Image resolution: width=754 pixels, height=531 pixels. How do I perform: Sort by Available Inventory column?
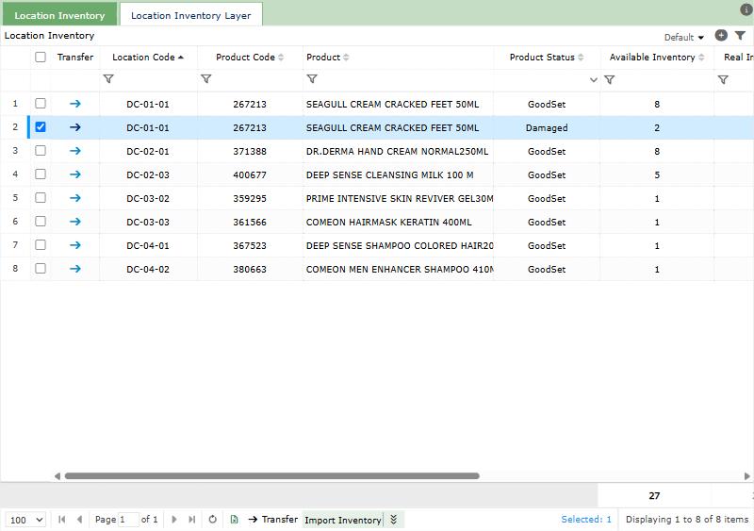point(657,57)
